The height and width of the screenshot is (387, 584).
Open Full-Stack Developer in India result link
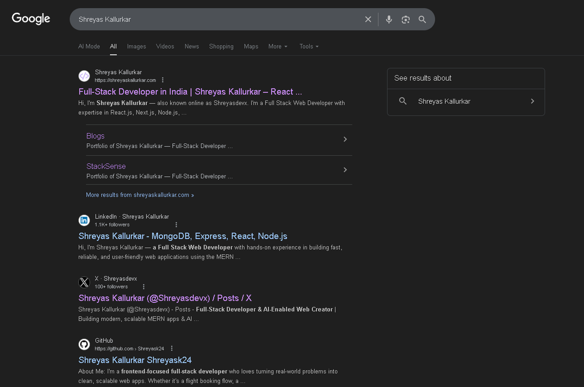coord(190,92)
